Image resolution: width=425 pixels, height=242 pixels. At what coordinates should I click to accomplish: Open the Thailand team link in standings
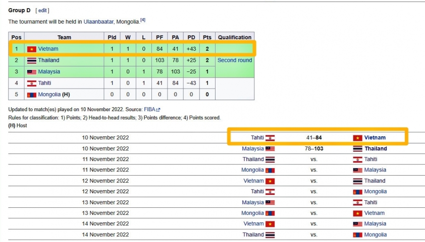(x=48, y=60)
